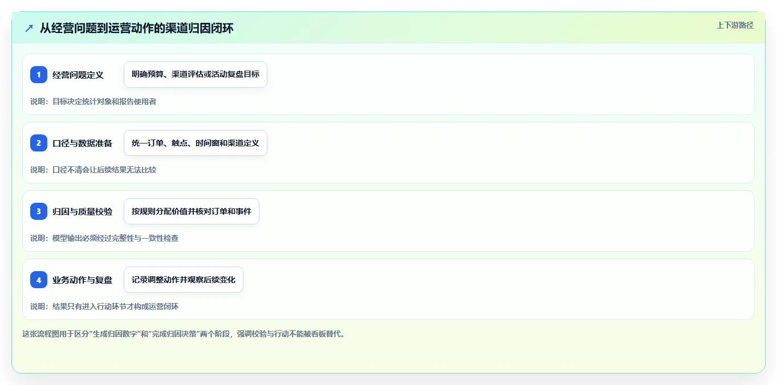Click step number 3 badge

39,211
